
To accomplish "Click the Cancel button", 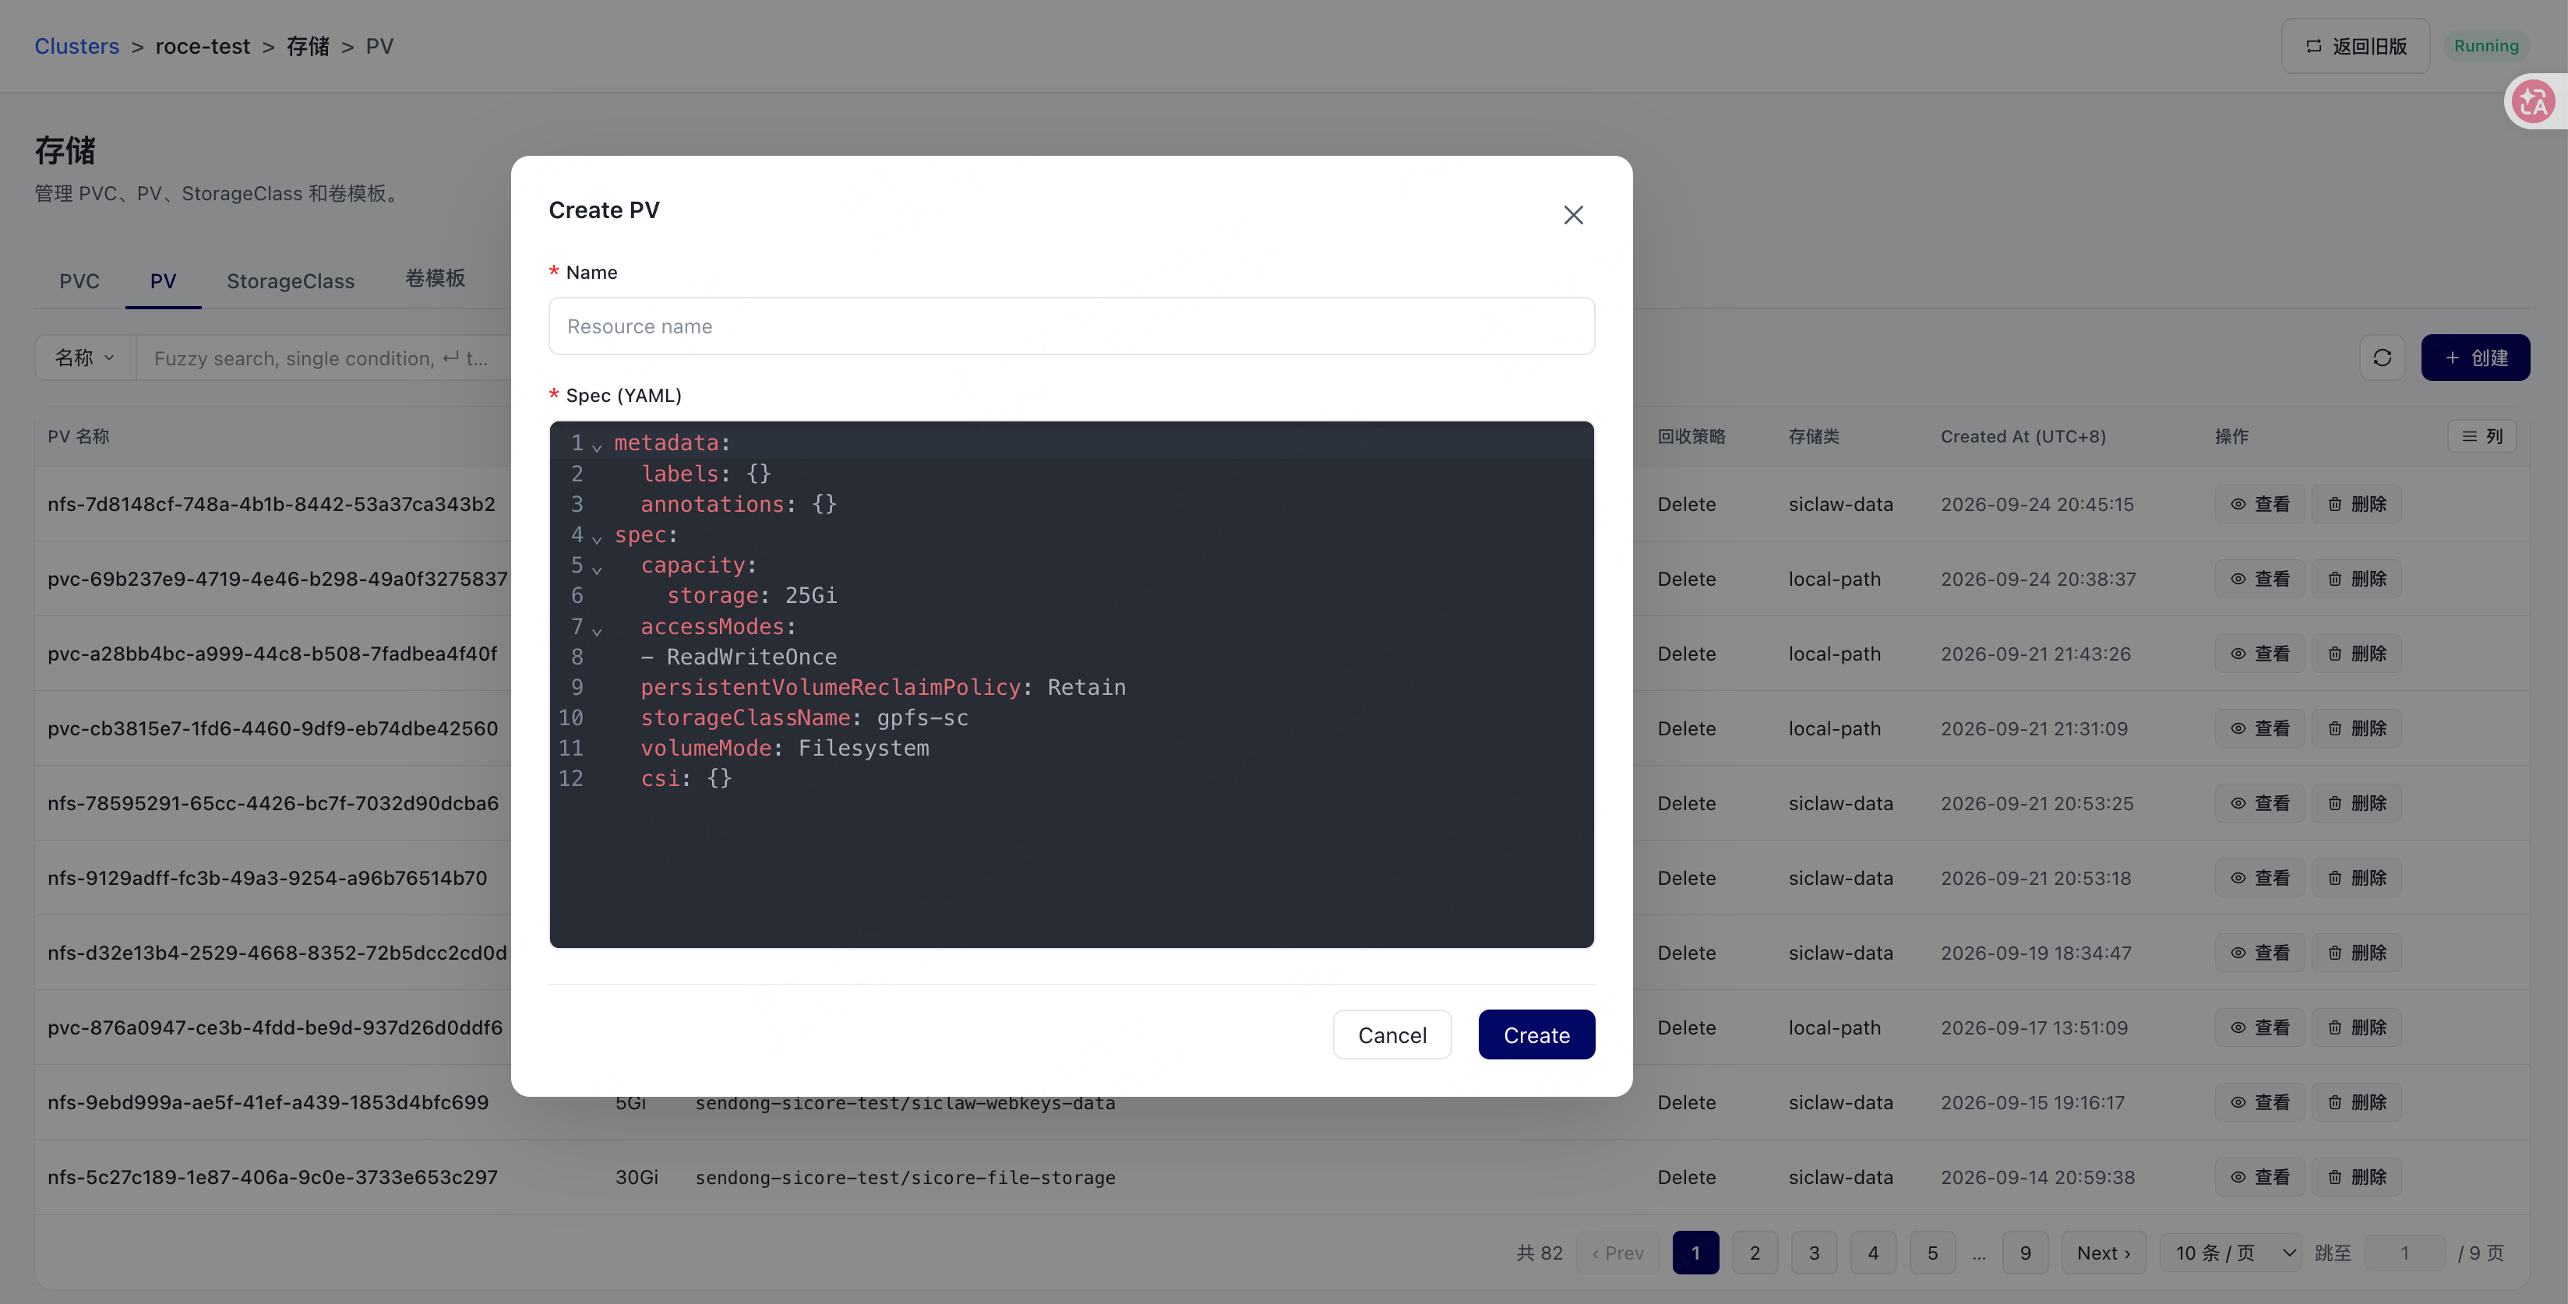I will (1392, 1034).
